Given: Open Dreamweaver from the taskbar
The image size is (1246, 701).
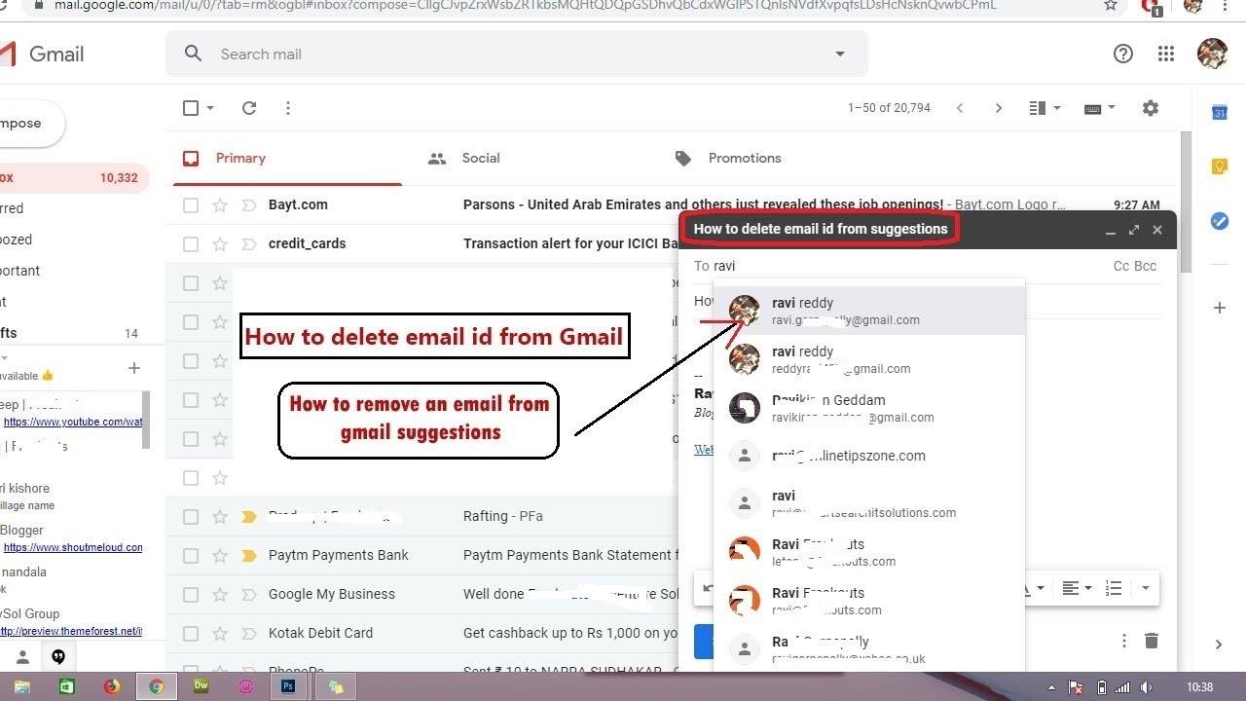Looking at the screenshot, I should [202, 686].
